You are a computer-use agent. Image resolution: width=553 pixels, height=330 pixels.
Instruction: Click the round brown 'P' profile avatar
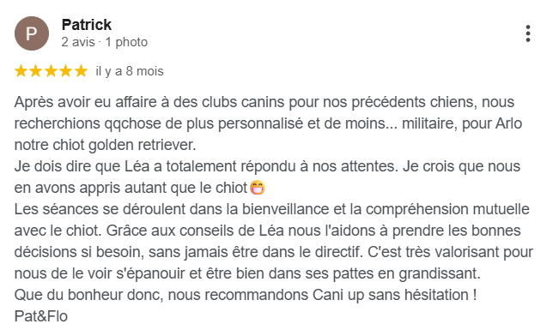click(32, 33)
